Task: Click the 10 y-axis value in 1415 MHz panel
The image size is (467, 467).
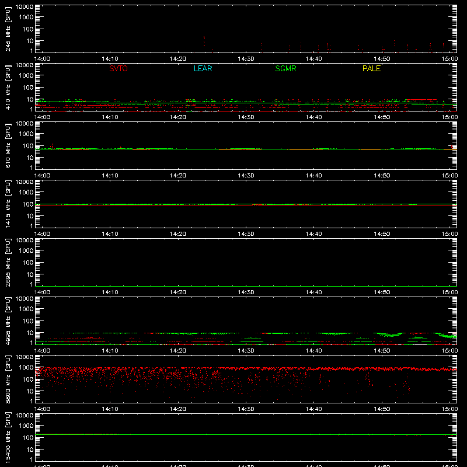Action: pyautogui.click(x=30, y=216)
